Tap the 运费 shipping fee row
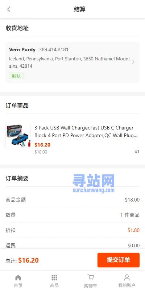The width and height of the screenshot is (145, 291). point(72,245)
